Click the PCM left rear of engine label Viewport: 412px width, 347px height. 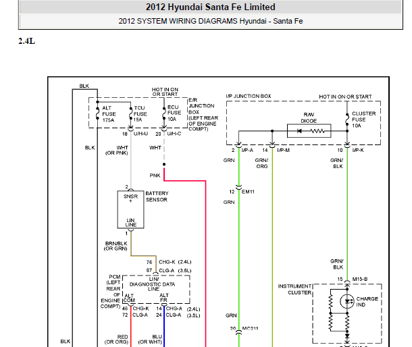(110, 292)
